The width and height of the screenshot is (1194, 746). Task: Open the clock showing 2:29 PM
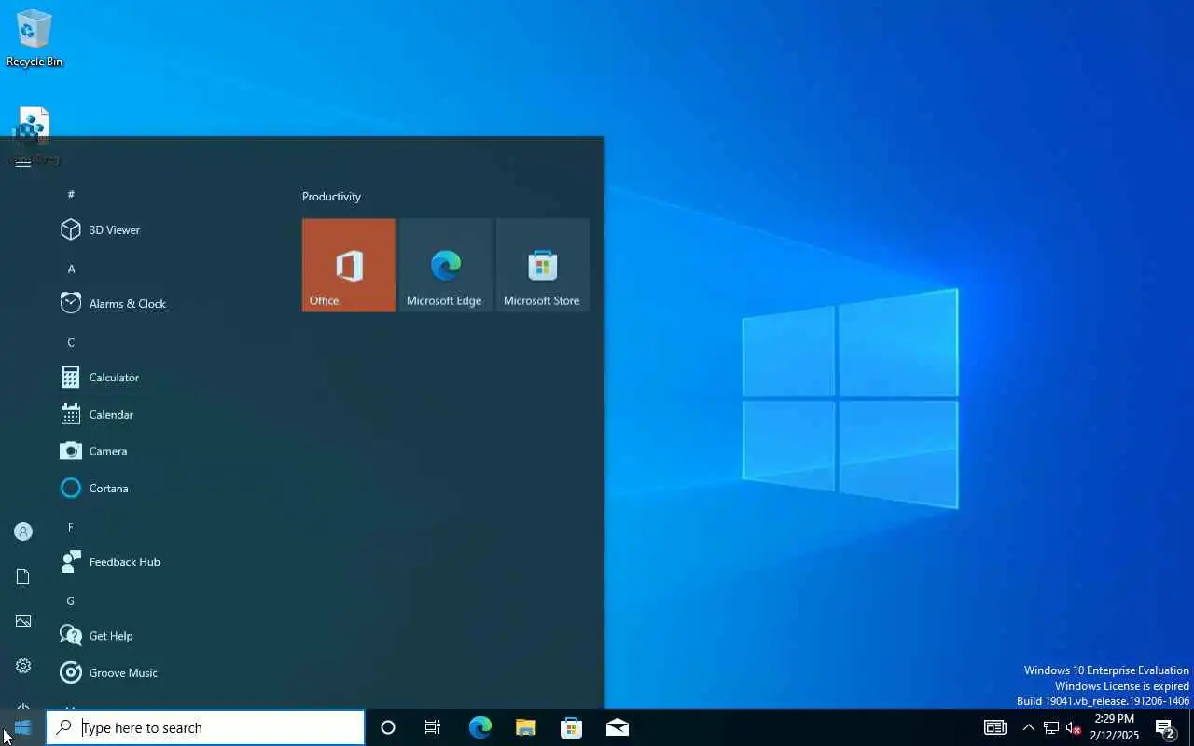point(1114,727)
